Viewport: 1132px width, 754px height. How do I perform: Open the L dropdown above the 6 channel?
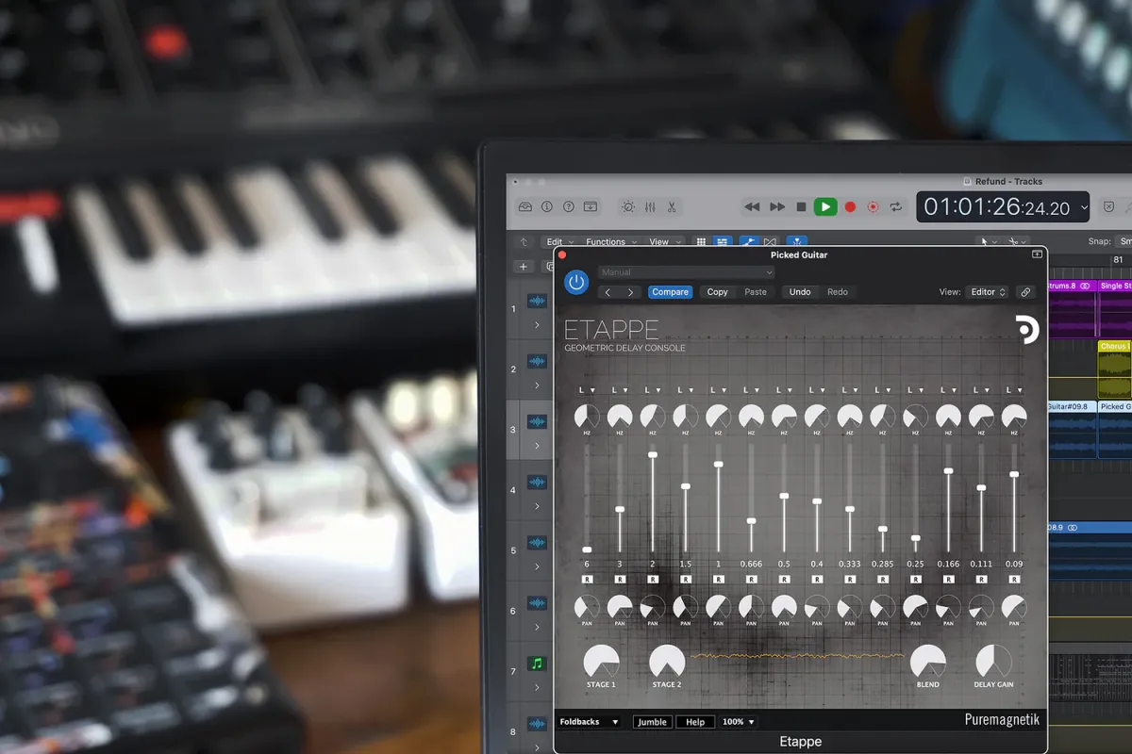[587, 389]
